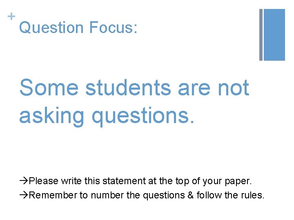294x220 pixels.
Task: Click the ampersand in the second bullet
Action: [x=190, y=195]
